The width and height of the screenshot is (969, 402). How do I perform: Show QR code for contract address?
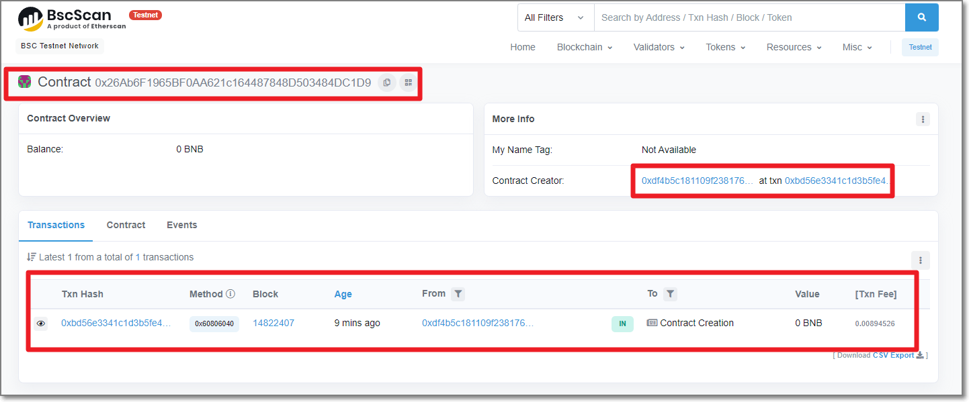(x=408, y=83)
